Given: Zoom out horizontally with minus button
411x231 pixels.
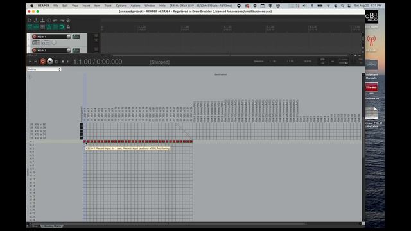Looking at the screenshot, I should point(360,55).
